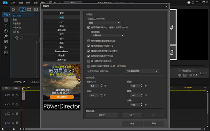Show more rooms via three-dot icon

coord(6,58)
